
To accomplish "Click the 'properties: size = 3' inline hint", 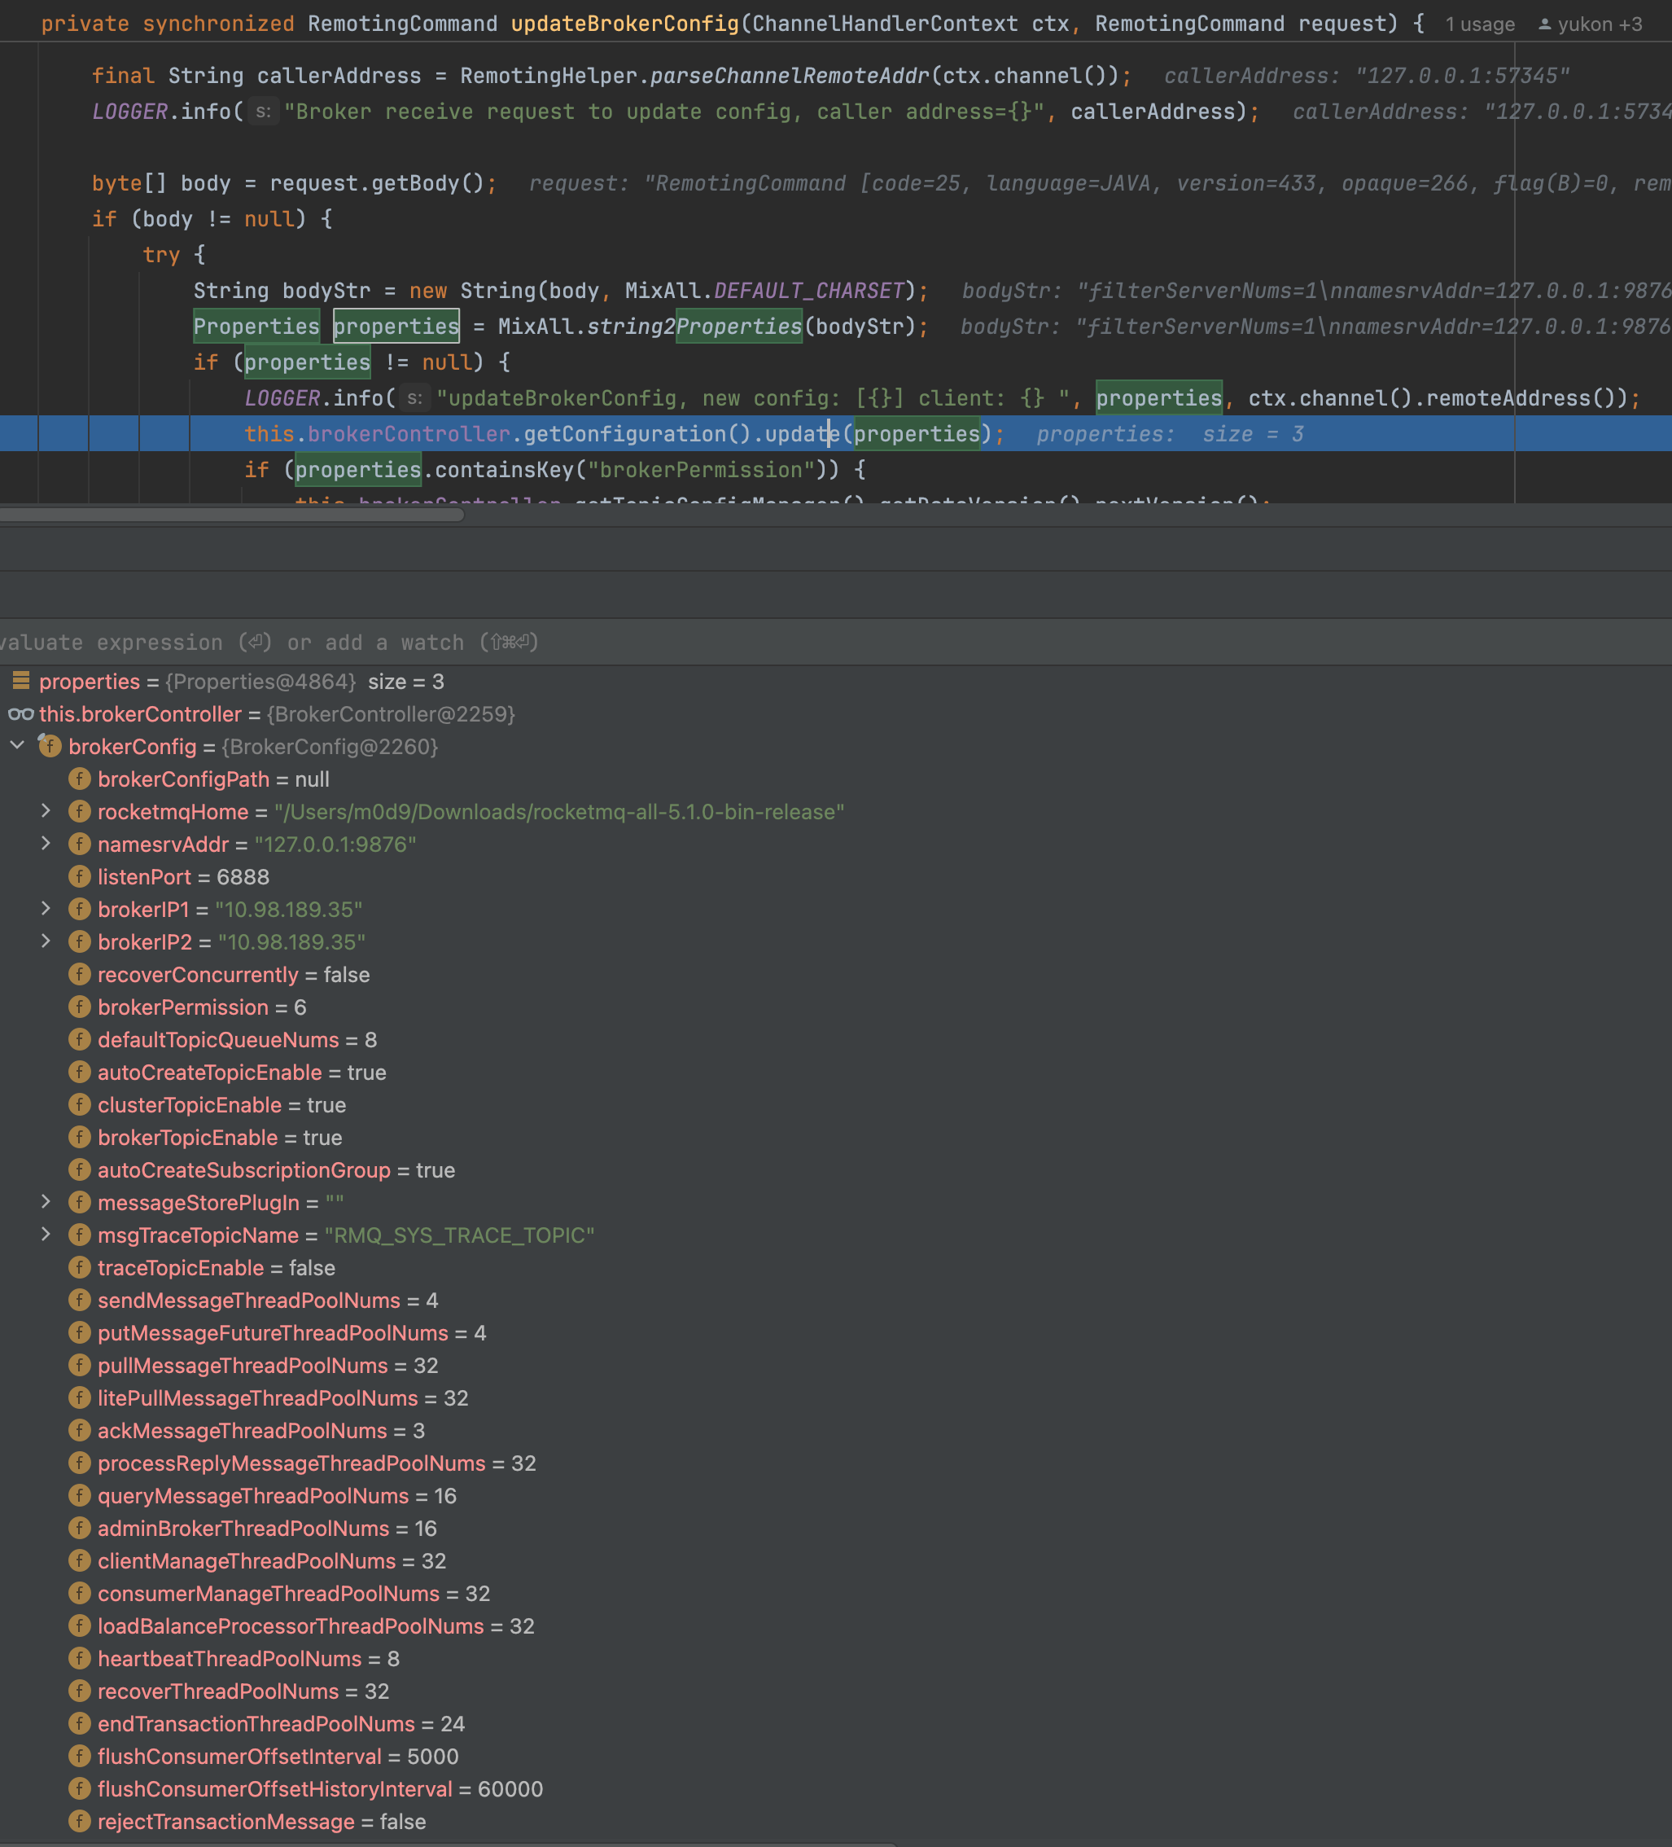I will coord(1169,434).
